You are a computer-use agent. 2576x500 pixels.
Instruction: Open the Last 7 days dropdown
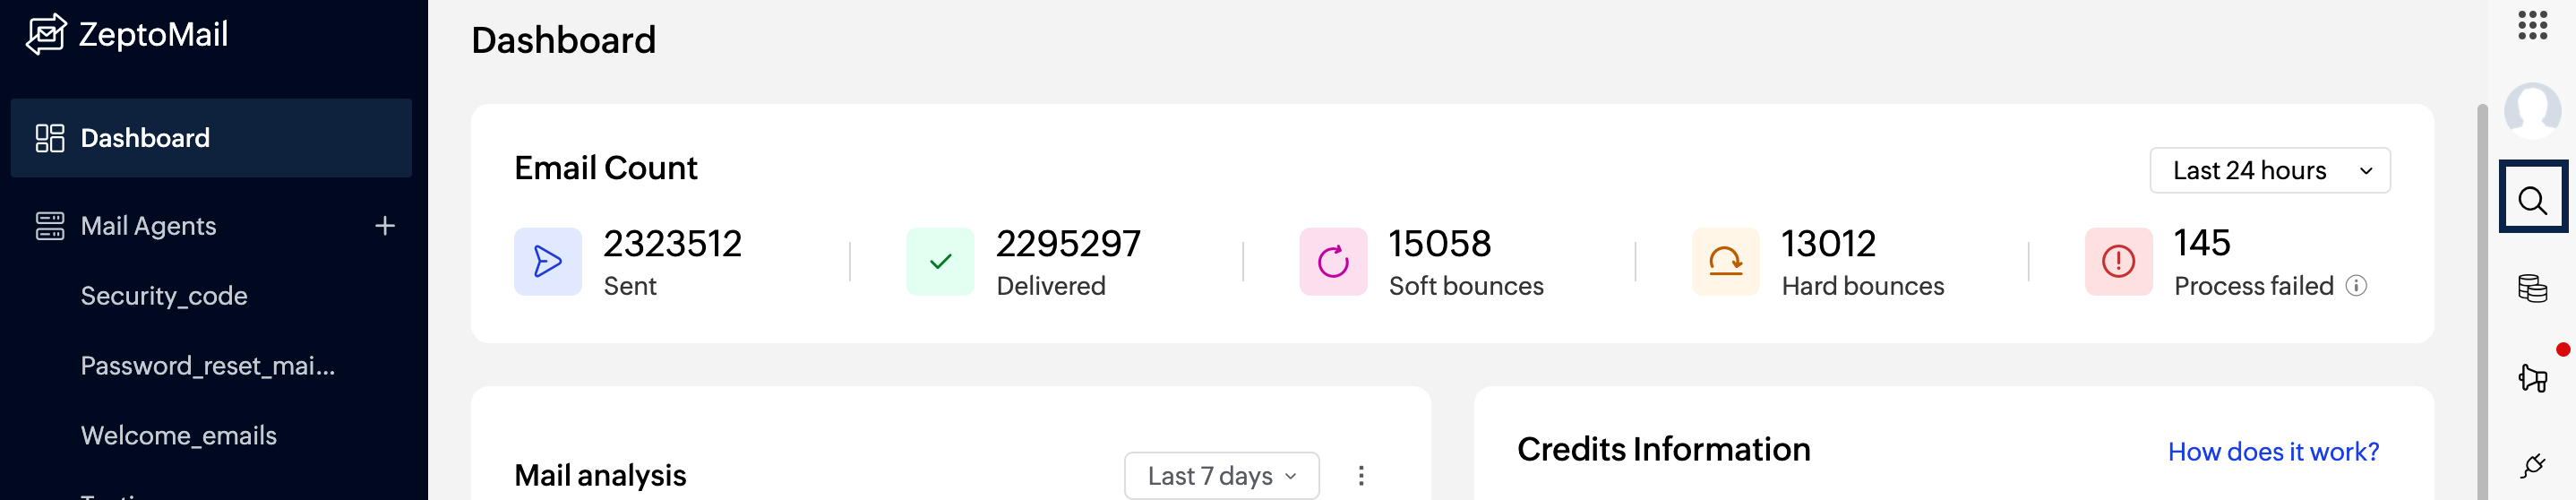click(x=1221, y=476)
